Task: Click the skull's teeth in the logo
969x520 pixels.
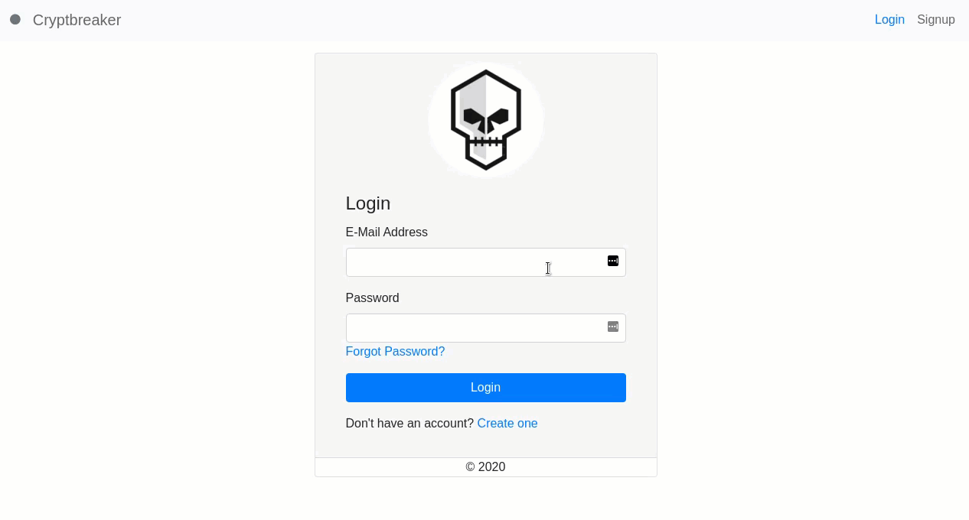Action: [486, 141]
